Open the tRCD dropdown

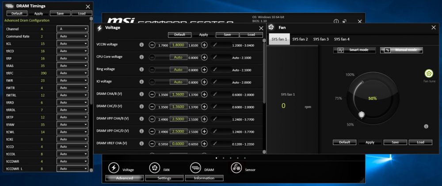72,51
